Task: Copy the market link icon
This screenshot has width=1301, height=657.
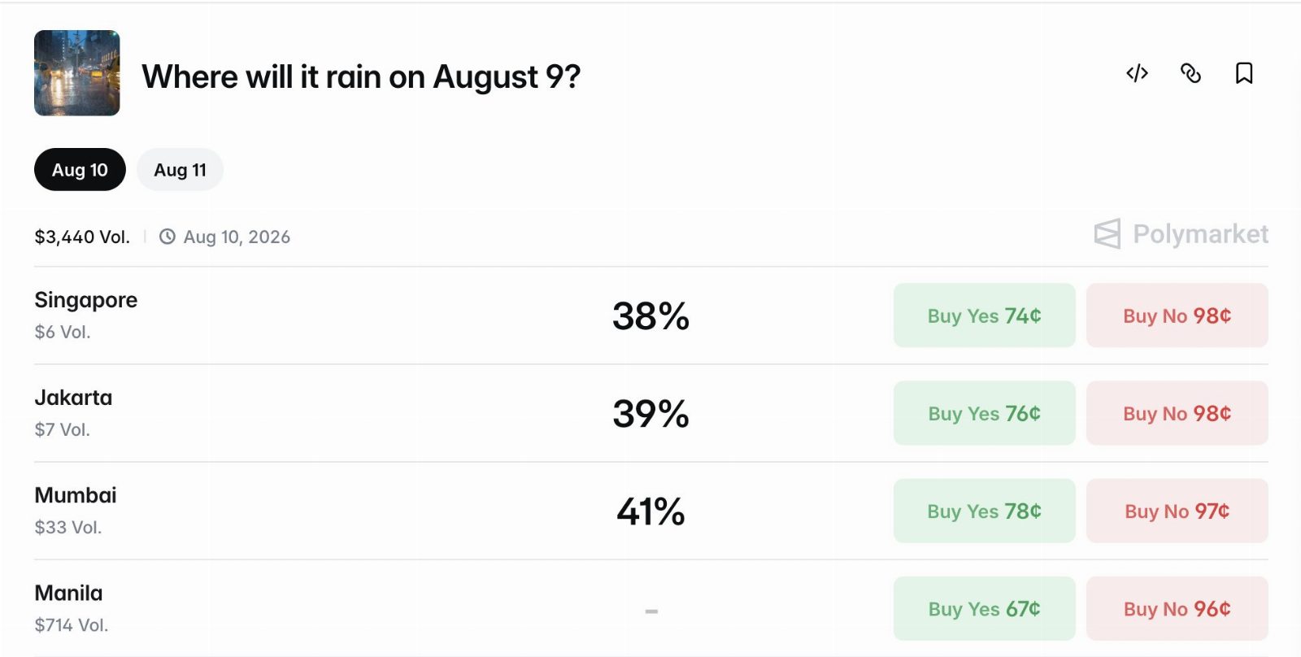Action: point(1190,73)
